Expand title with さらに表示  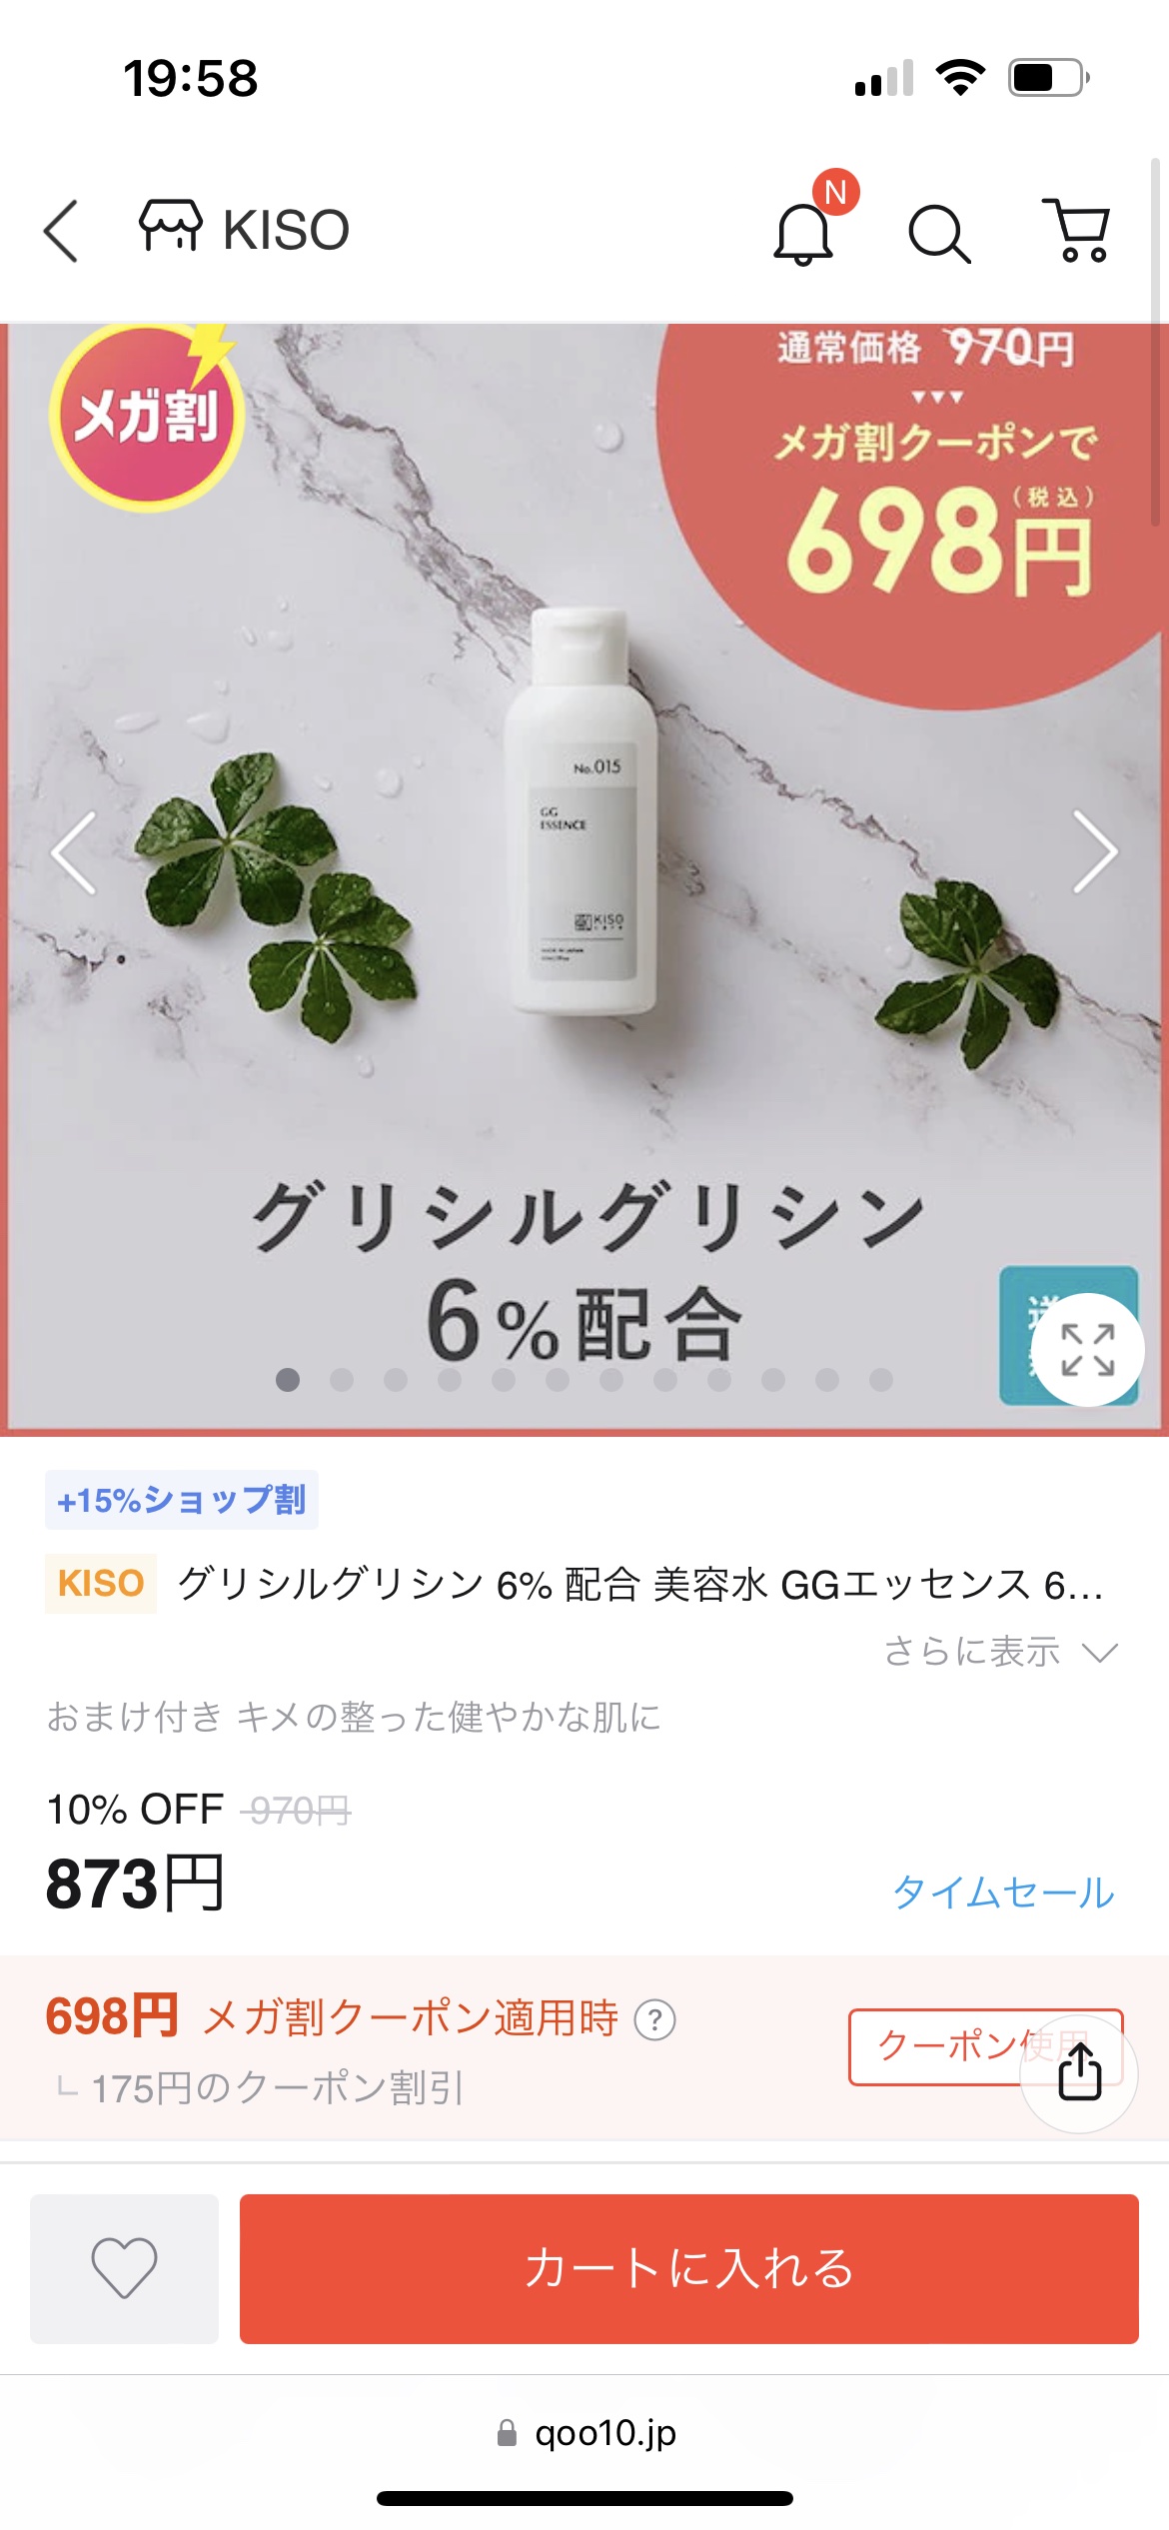pyautogui.click(x=1001, y=1652)
